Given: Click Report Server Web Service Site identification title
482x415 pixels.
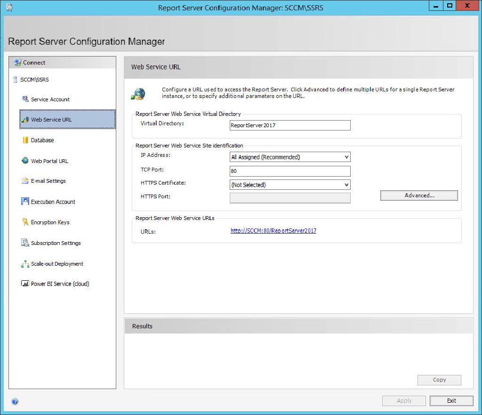Looking at the screenshot, I should 189,146.
